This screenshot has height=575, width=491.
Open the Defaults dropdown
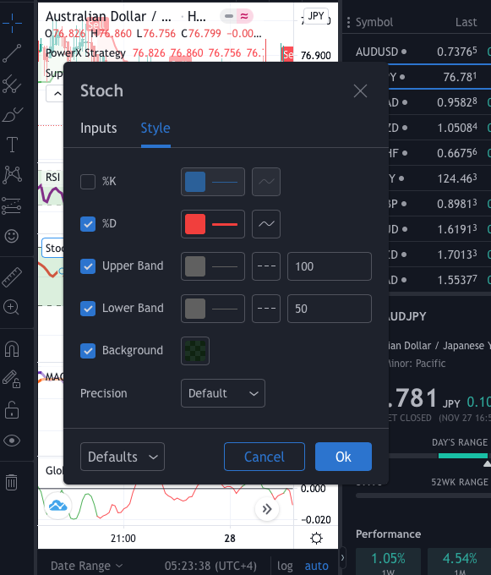(123, 457)
